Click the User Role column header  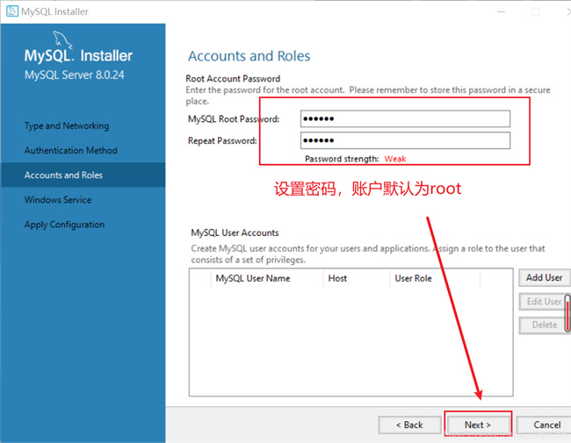414,279
